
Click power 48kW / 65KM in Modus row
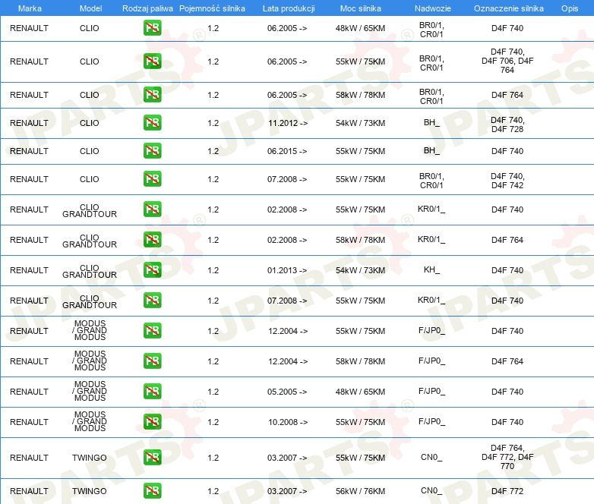point(360,392)
